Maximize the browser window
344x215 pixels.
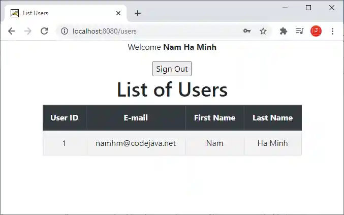pyautogui.click(x=308, y=8)
